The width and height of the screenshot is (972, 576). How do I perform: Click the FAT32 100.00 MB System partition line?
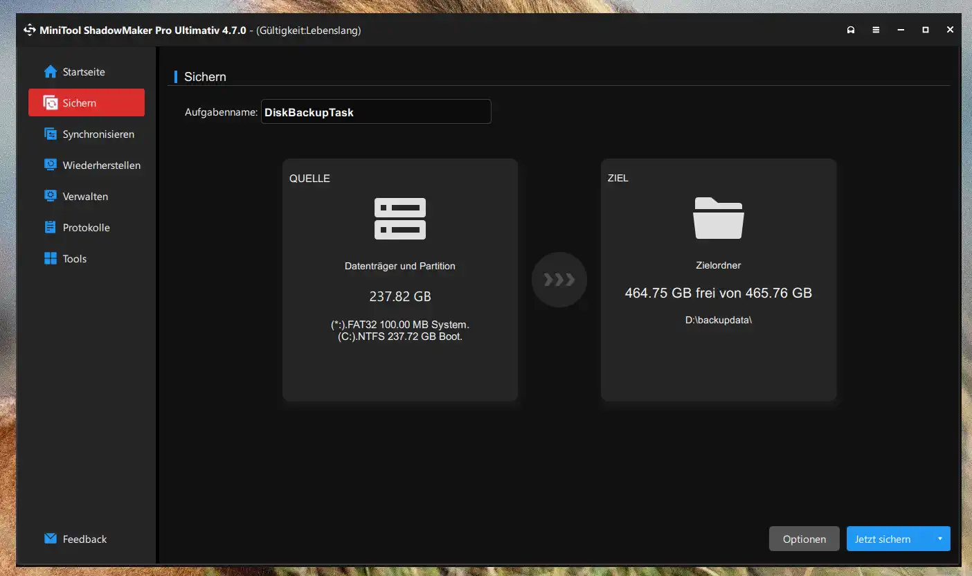pyautogui.click(x=400, y=324)
